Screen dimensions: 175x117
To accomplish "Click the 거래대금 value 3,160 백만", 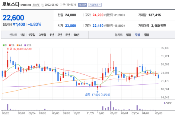I will point(158,25).
